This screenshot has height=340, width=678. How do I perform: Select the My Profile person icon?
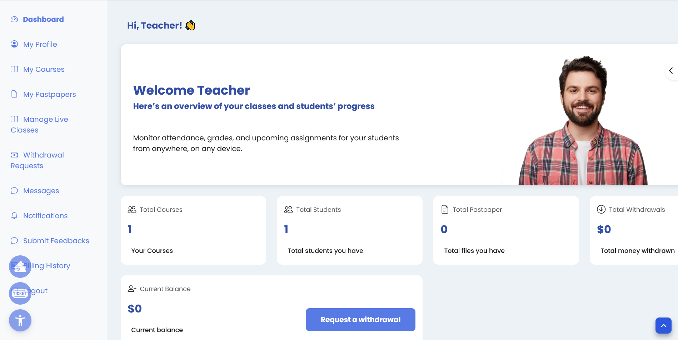(x=14, y=44)
